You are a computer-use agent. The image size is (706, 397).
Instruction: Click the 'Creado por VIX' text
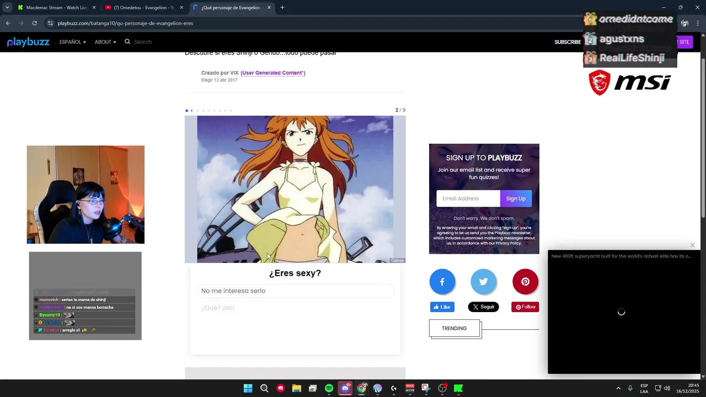(220, 73)
